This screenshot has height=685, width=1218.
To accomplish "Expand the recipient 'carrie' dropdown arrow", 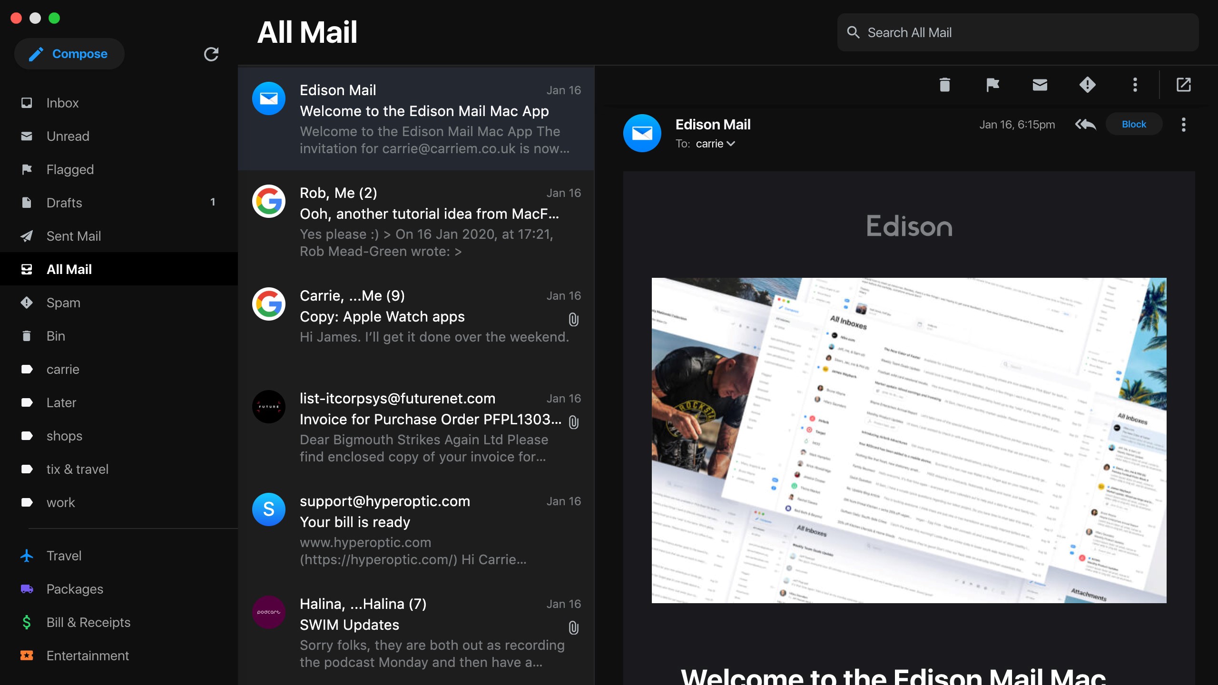I will click(731, 144).
